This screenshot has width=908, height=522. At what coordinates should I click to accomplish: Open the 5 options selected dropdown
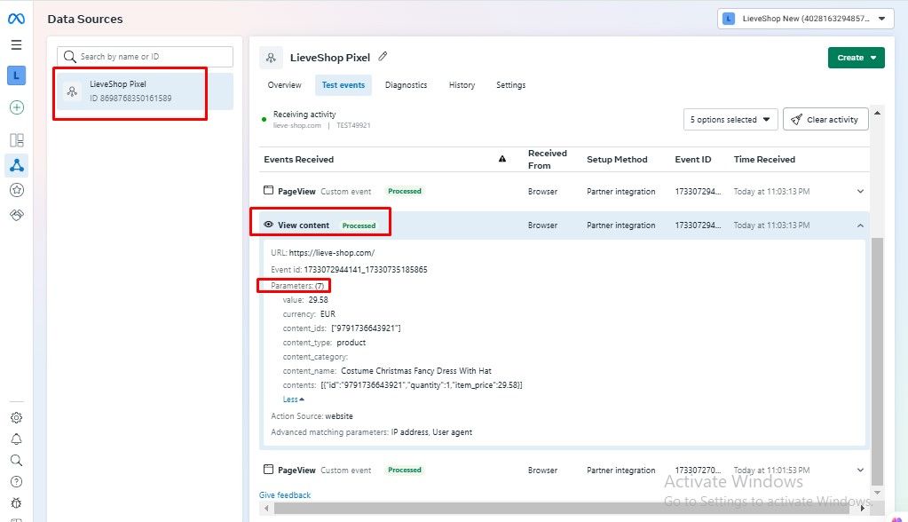click(x=730, y=119)
